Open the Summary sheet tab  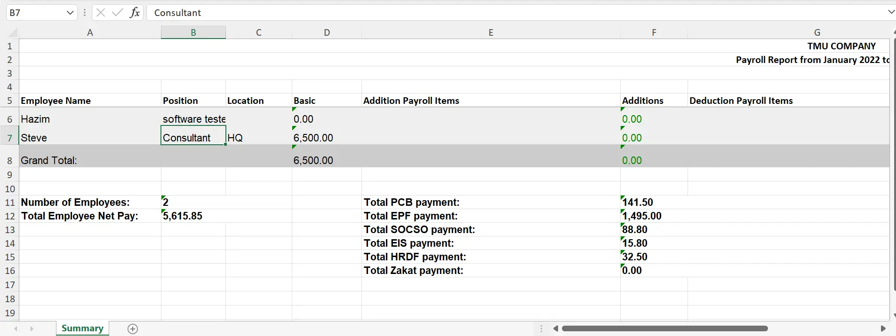82,328
